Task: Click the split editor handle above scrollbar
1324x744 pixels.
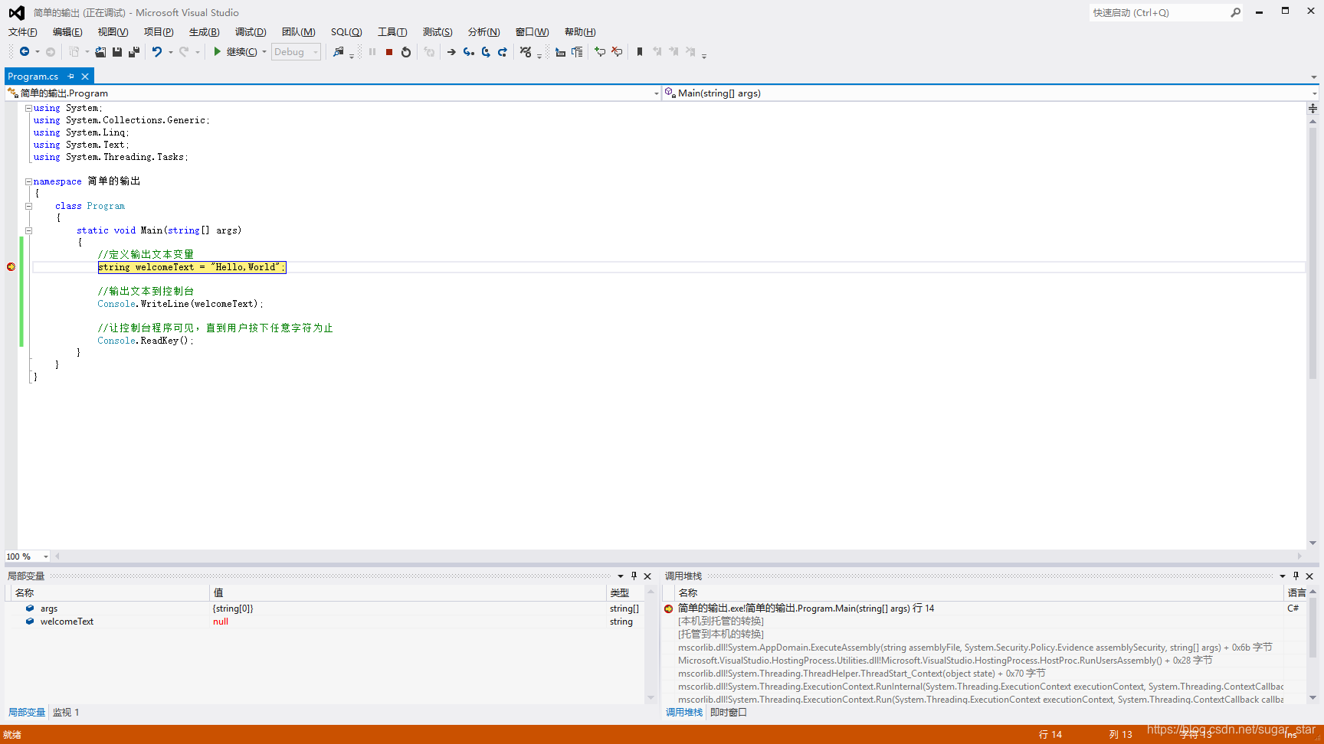Action: pyautogui.click(x=1313, y=109)
